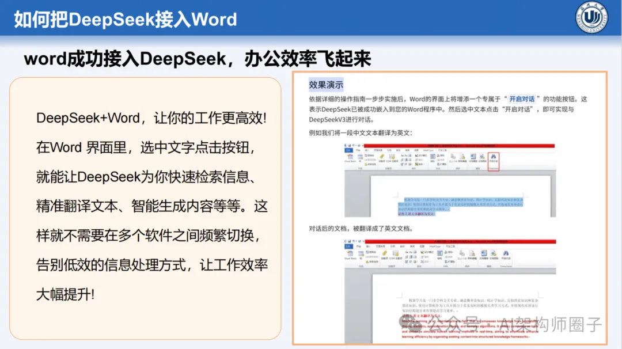Image resolution: width=622 pixels, height=349 pixels.
Task: Click the line "DeepSeekV3进行对话。"
Action: pyautogui.click(x=341, y=119)
